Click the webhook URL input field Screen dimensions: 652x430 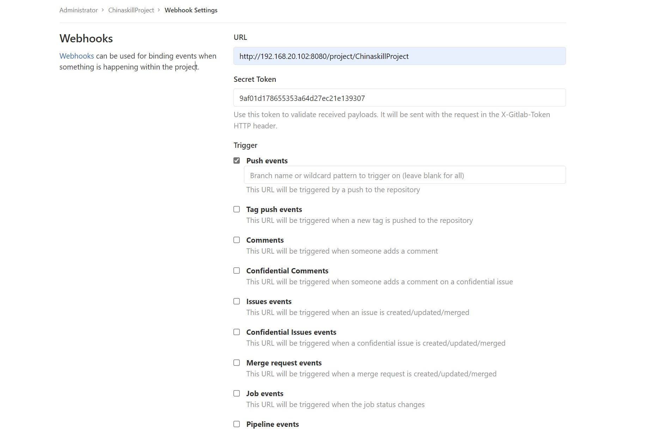(x=399, y=56)
